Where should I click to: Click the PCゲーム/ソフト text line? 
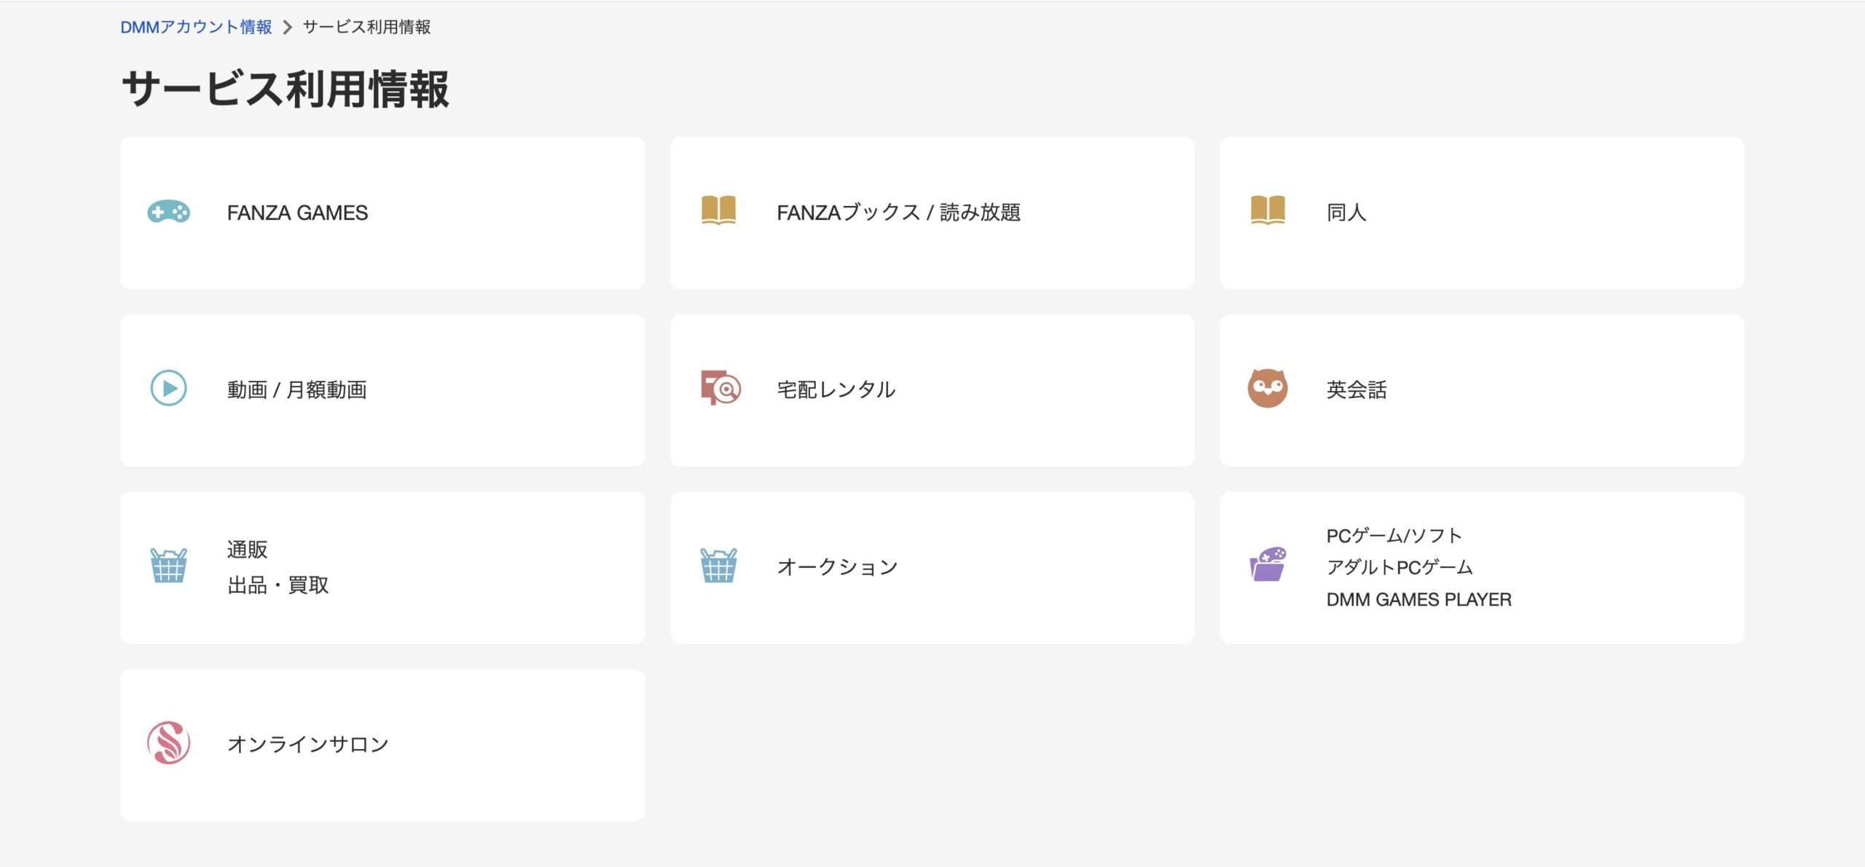pyautogui.click(x=1394, y=536)
